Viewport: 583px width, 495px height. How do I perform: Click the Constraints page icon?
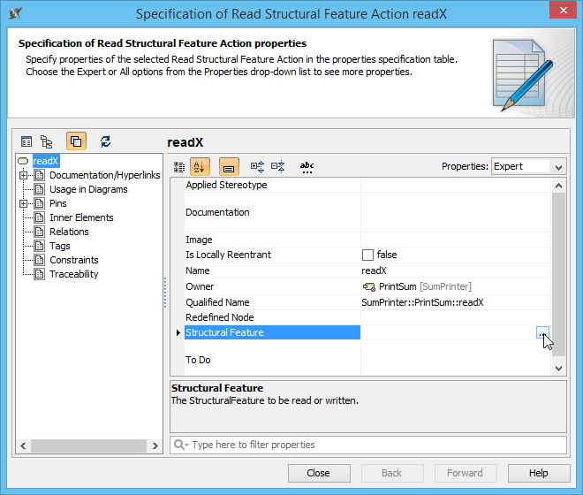point(39,260)
